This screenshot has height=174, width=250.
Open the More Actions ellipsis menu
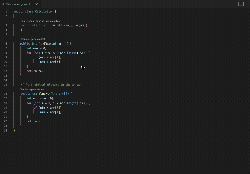tap(246, 4)
